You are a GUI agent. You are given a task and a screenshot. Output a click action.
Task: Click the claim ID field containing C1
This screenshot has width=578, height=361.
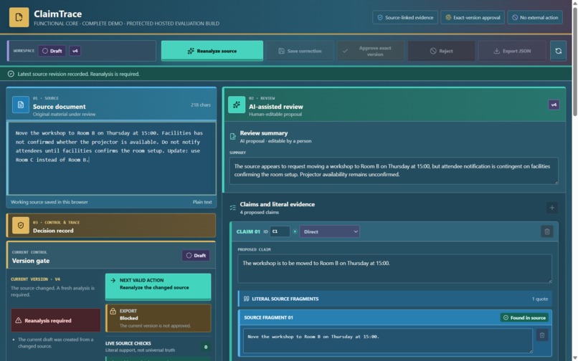click(280, 231)
